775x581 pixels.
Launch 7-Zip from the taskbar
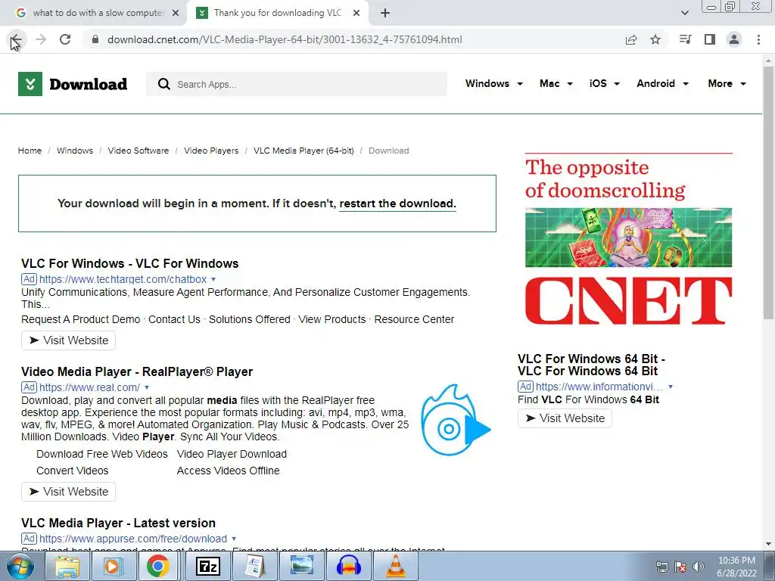click(x=207, y=567)
